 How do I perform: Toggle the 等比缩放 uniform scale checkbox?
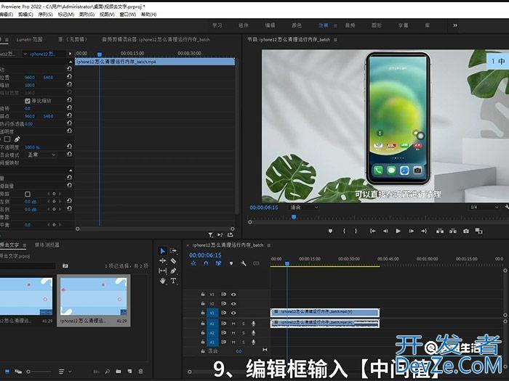click(28, 101)
